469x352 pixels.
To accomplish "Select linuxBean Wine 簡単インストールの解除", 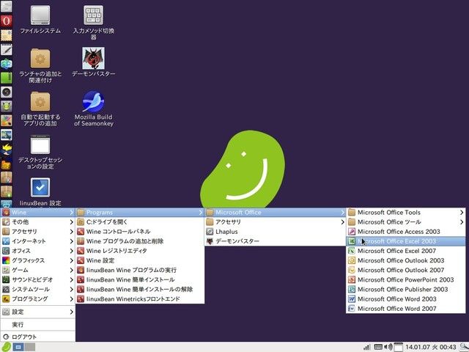I will click(x=140, y=289).
